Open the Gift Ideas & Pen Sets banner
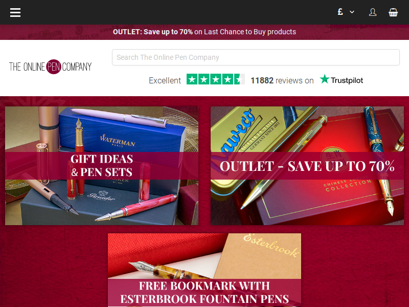Viewport: 409px width, 307px height. tap(102, 166)
